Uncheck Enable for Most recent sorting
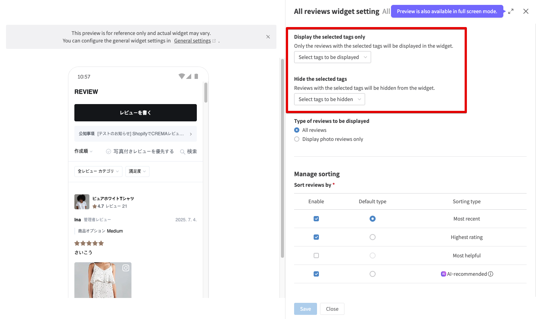This screenshot has height=319, width=536. (x=316, y=219)
